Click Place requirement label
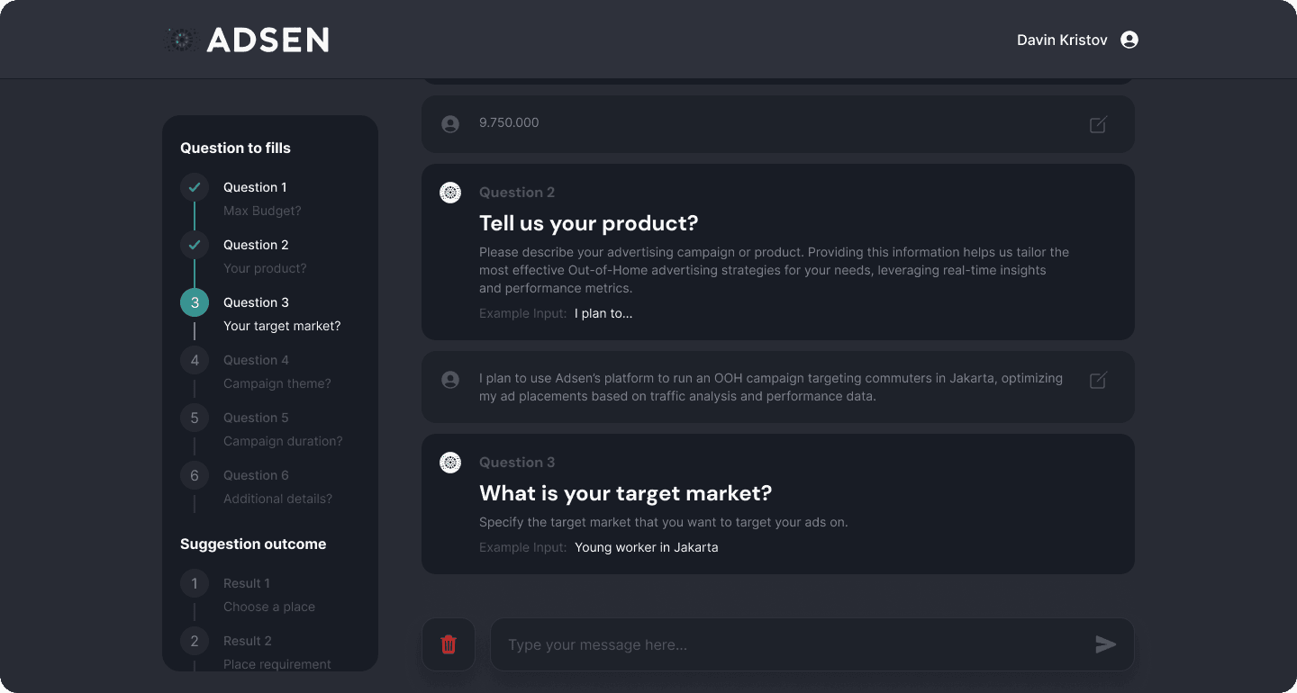 point(277,664)
